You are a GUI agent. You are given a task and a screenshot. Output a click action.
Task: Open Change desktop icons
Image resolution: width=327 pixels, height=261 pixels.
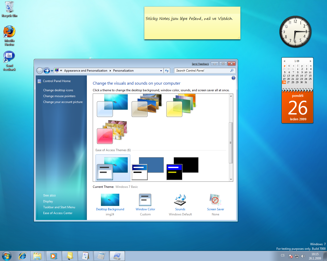(58, 90)
